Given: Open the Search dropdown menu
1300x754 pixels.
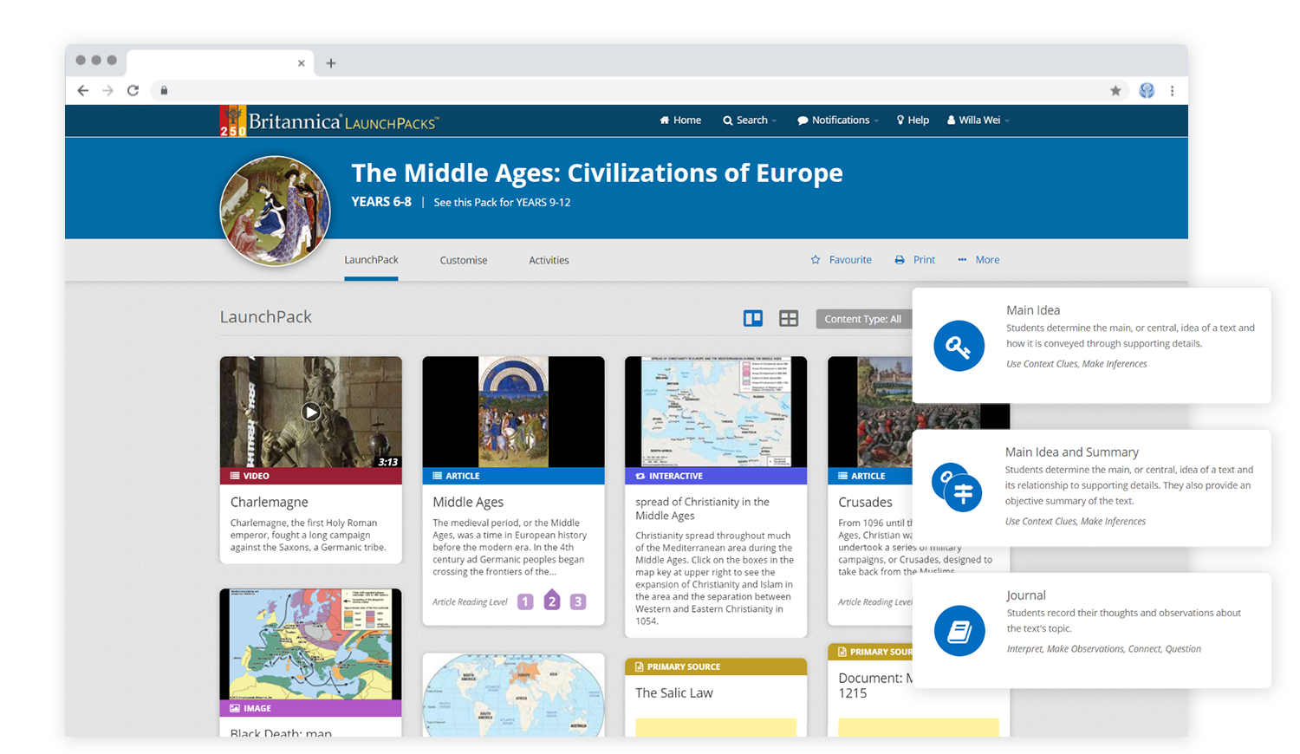Looking at the screenshot, I should click(750, 120).
